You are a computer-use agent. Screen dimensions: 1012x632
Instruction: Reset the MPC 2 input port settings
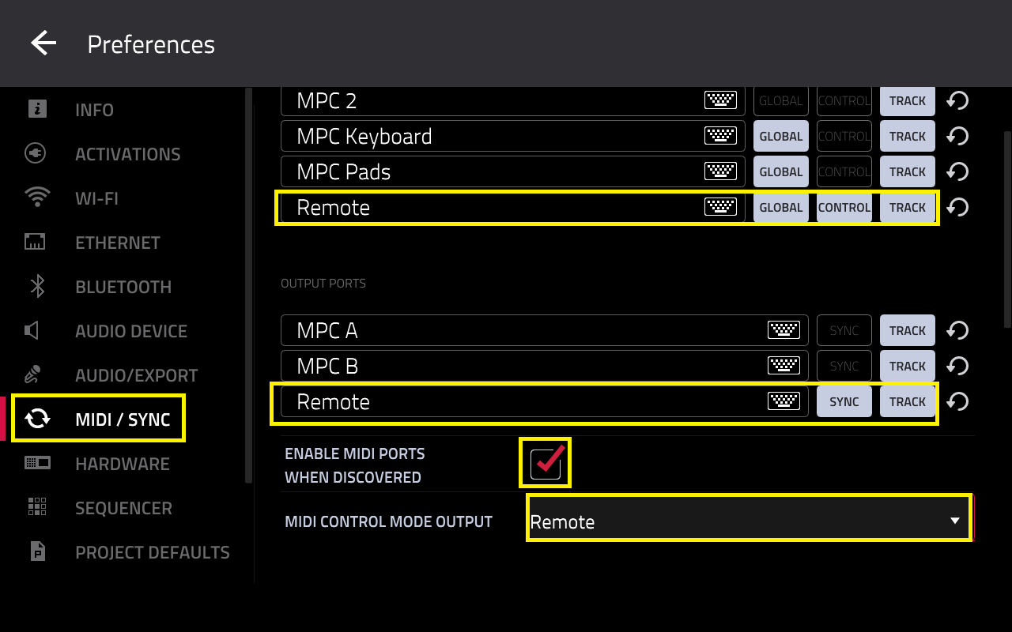coord(957,100)
